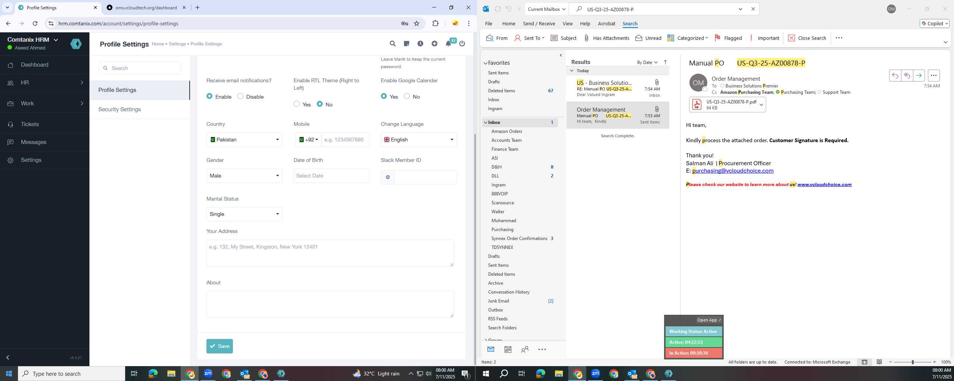954x381 pixels.
Task: Open attachment dropdown for US-Q3-25-AZ00878-P.pdf
Action: pos(761,105)
